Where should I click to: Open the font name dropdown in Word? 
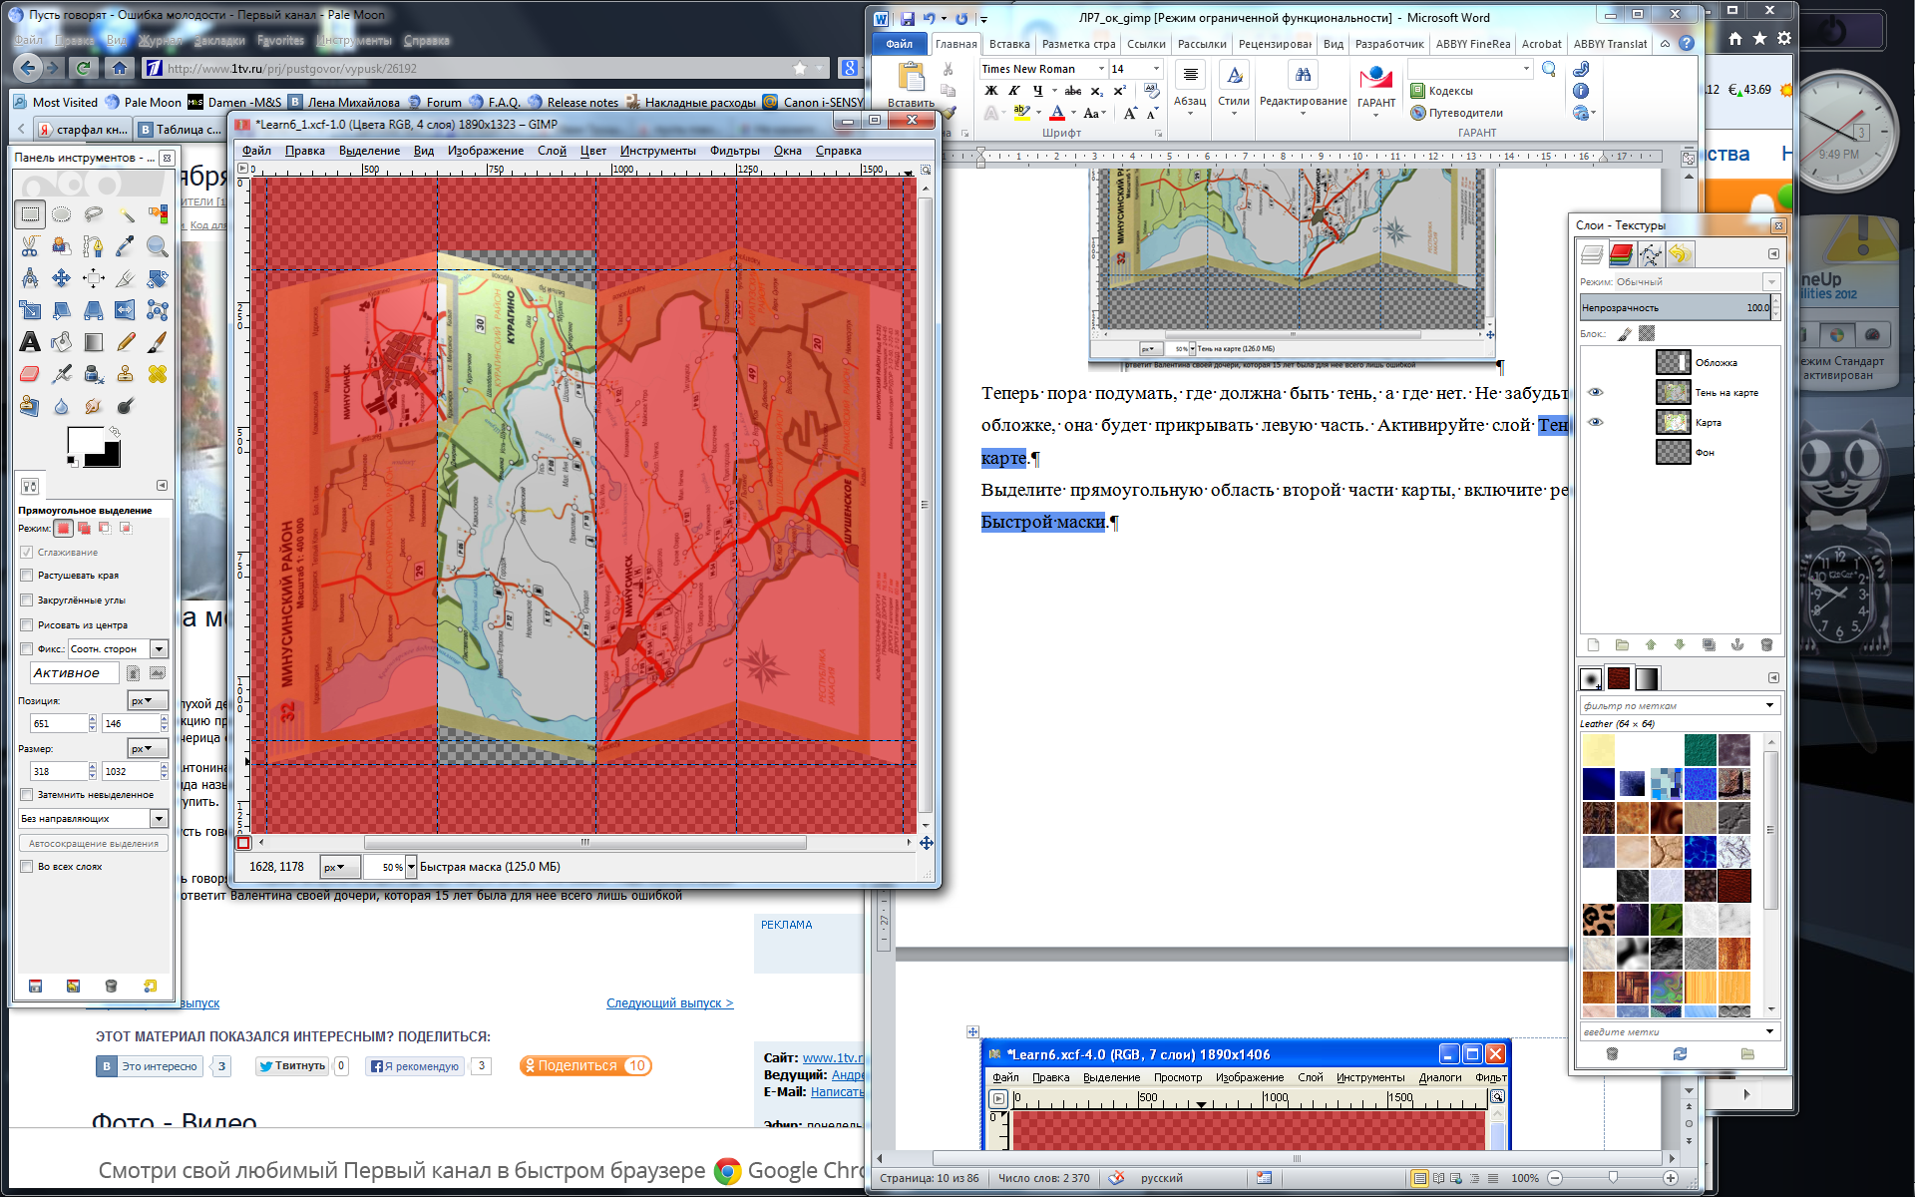(x=1102, y=69)
